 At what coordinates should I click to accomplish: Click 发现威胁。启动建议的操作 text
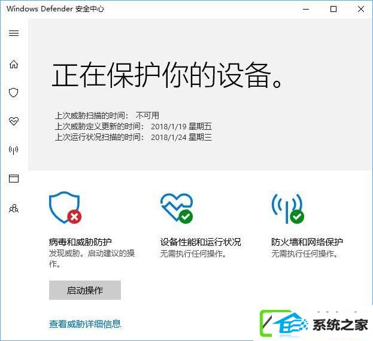tap(92, 258)
